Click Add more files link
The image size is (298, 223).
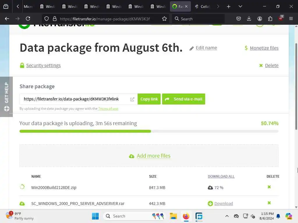pos(154,156)
